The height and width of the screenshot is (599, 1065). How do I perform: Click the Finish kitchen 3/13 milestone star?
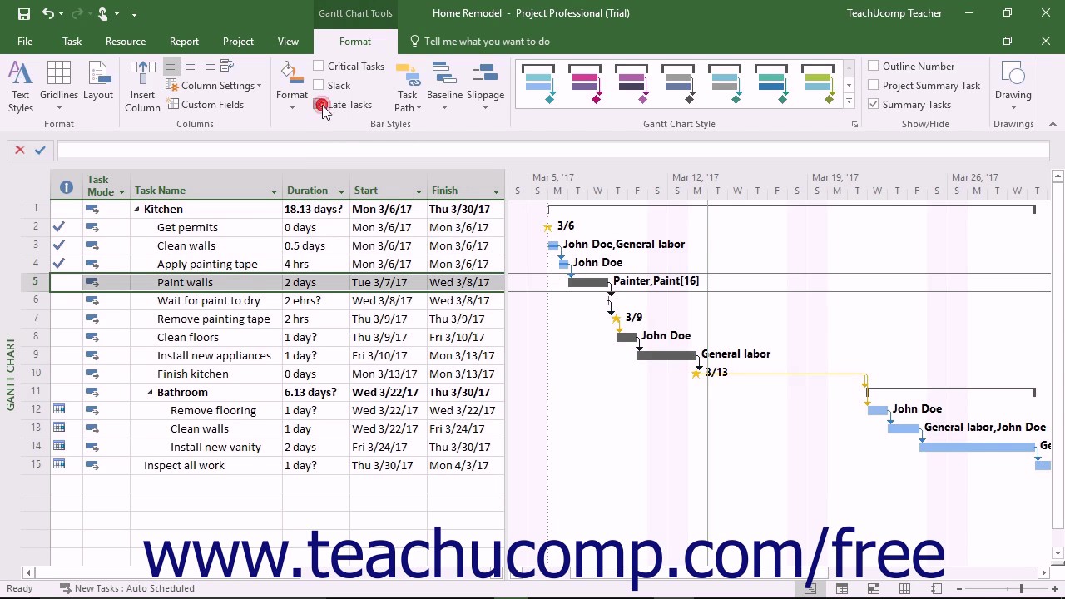coord(696,374)
